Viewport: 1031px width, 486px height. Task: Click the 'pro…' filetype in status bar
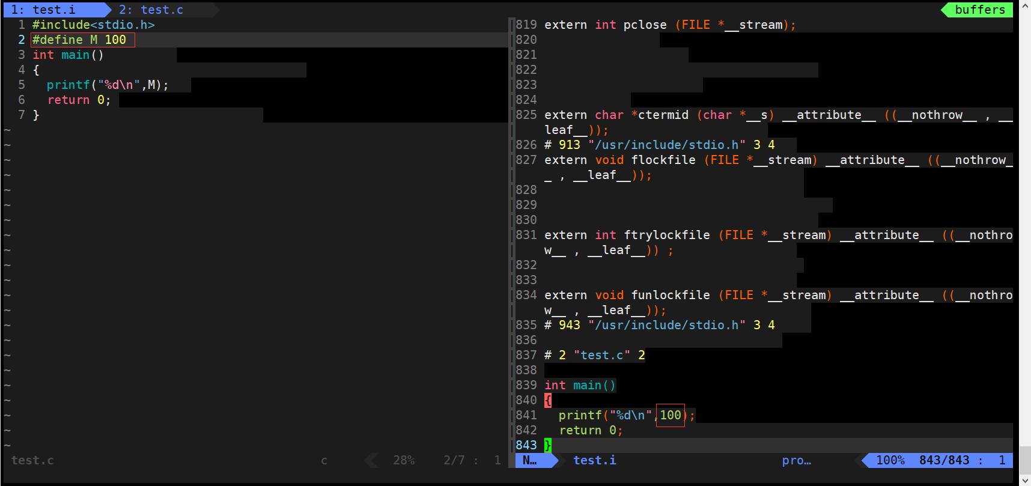[x=797, y=460]
